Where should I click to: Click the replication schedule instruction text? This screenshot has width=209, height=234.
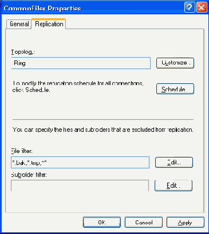pyautogui.click(x=78, y=87)
